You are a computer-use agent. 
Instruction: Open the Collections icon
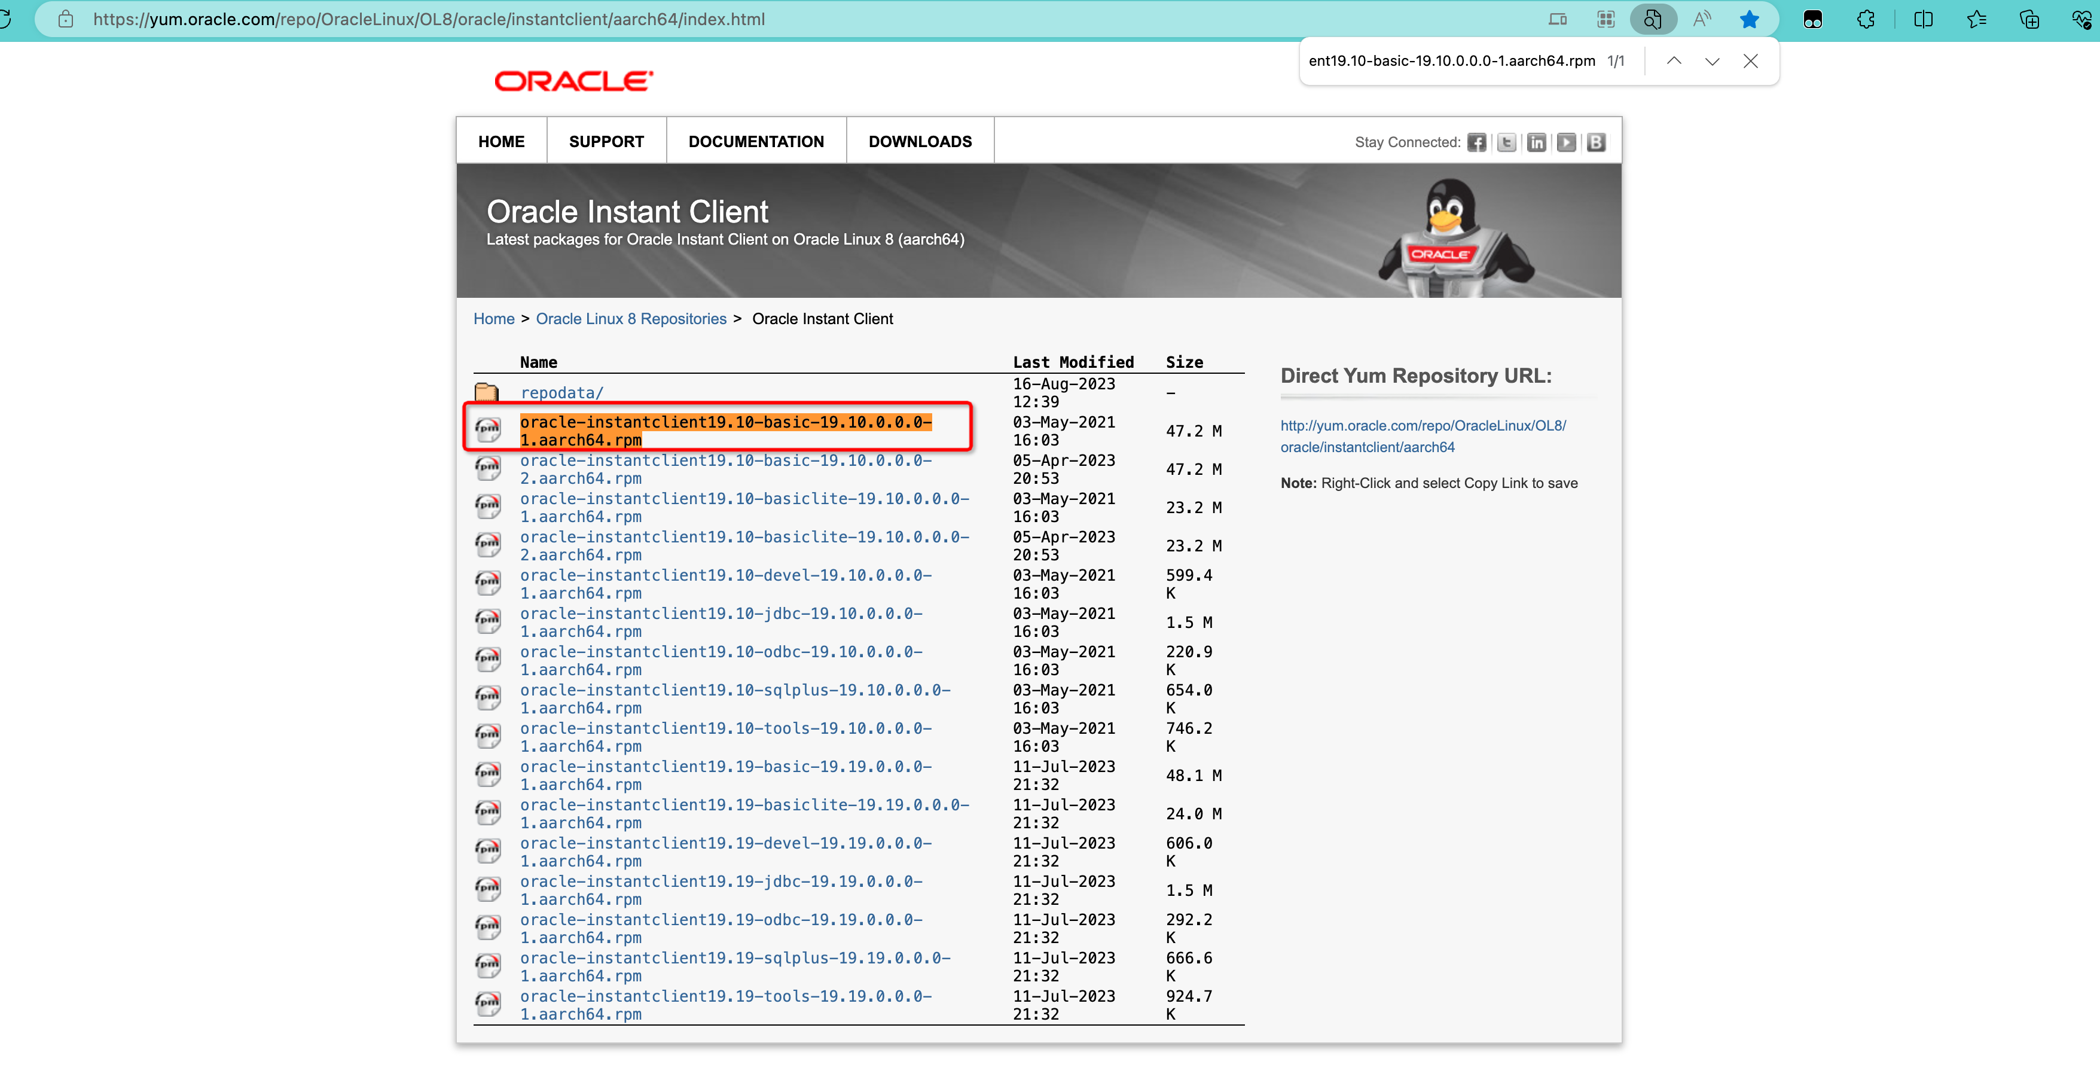pyautogui.click(x=2029, y=19)
